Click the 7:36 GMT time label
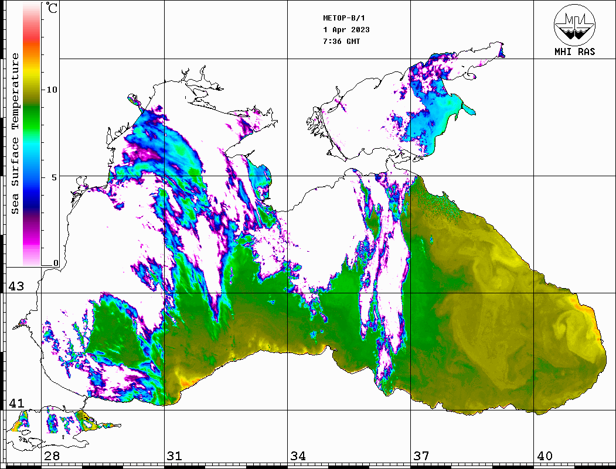616x469 pixels. [342, 42]
